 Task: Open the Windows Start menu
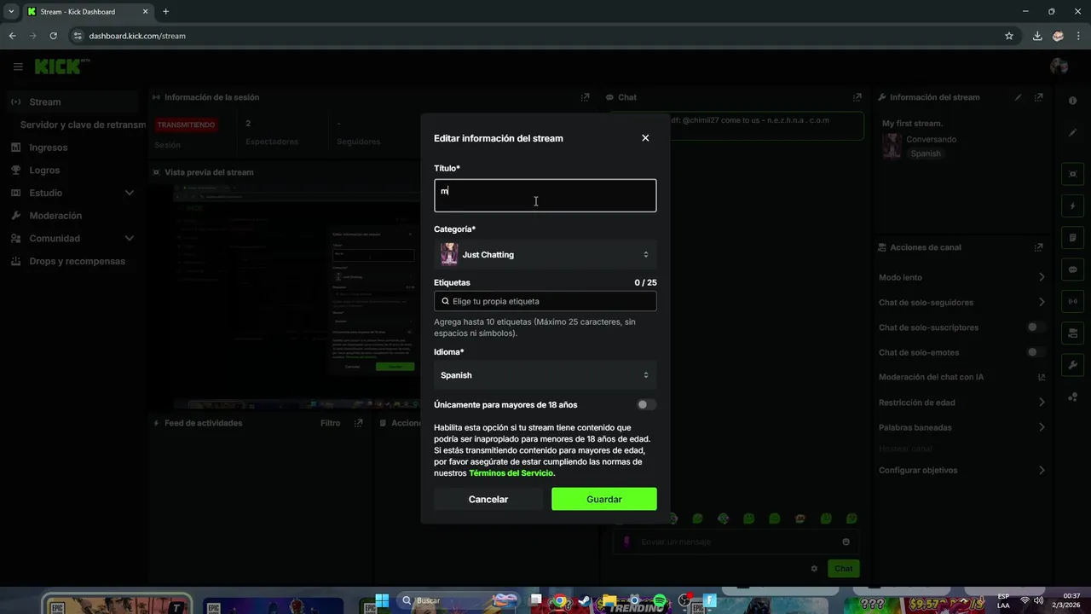pyautogui.click(x=382, y=600)
